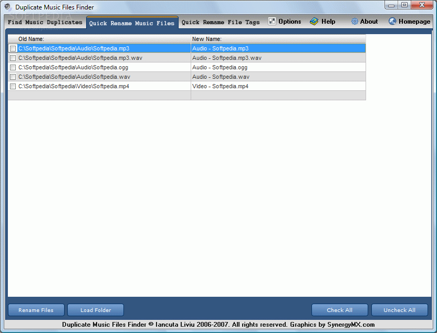The width and height of the screenshot is (437, 333).
Task: Select old name path ending Softpedia.ogg
Action: pos(74,67)
